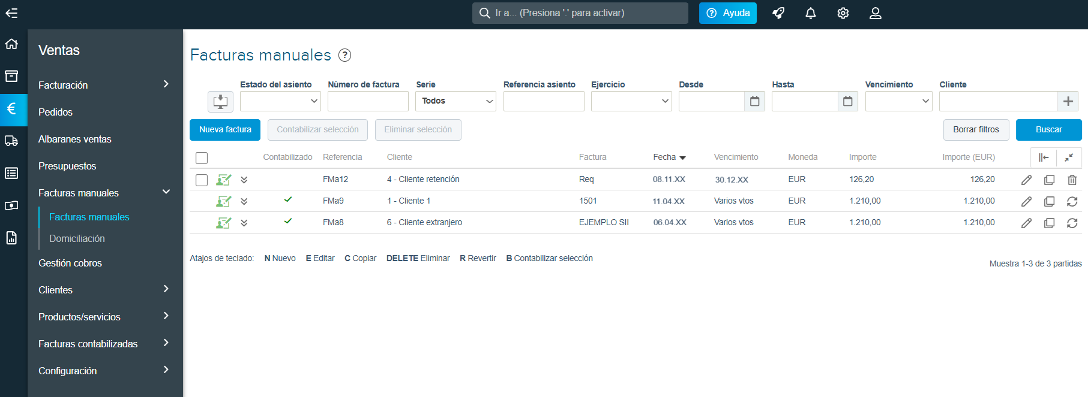Click Borrar filtros
The width and height of the screenshot is (1088, 397).
[976, 130]
